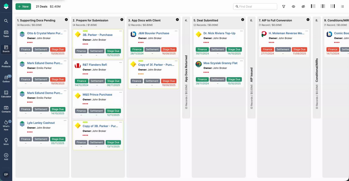Toggle the crossed-out eye hide icon
Image resolution: width=349 pixels, height=181 pixels.
pos(303,7)
